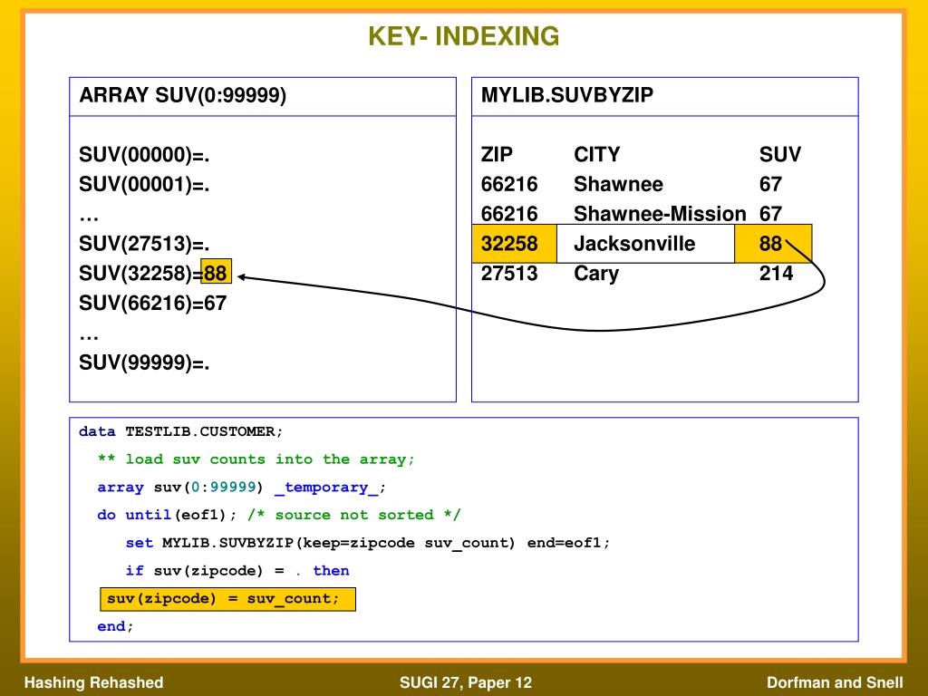928x696 pixels.
Task: Click the if suv(zipcode) = . then line
Action: pos(237,571)
